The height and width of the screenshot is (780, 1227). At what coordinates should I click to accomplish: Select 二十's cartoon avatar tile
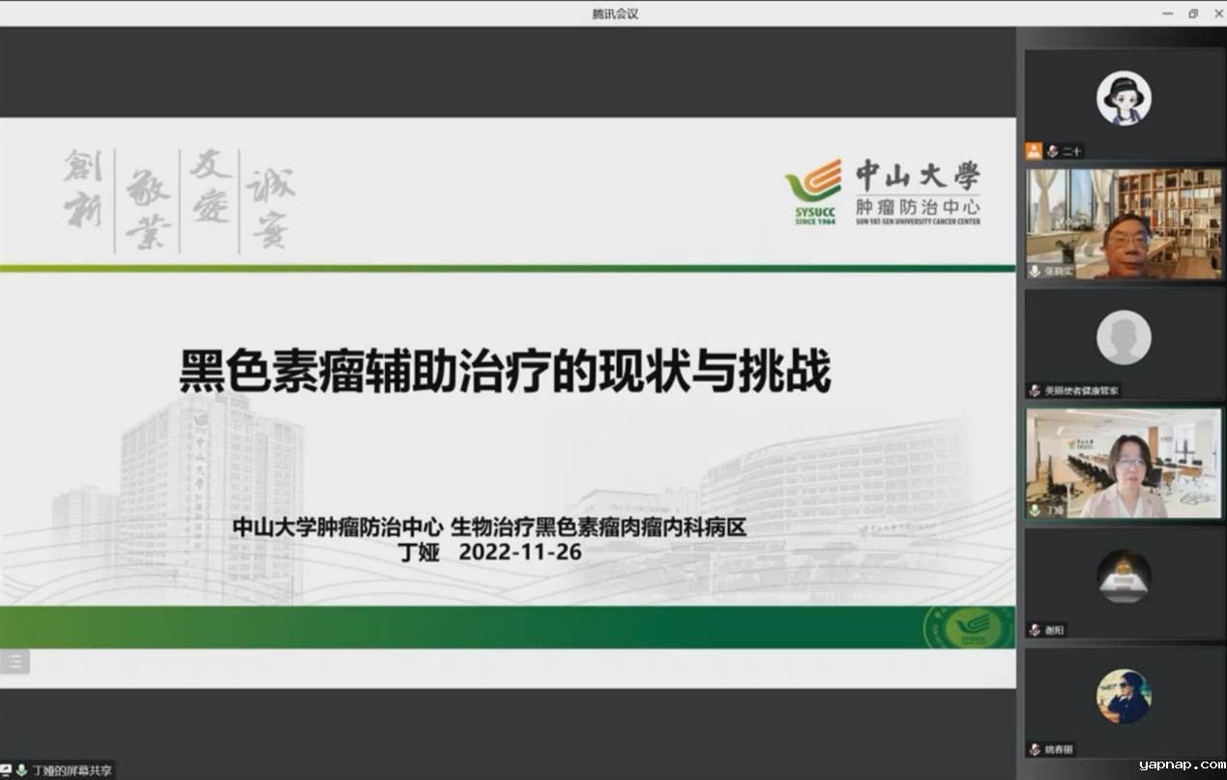click(x=1123, y=99)
